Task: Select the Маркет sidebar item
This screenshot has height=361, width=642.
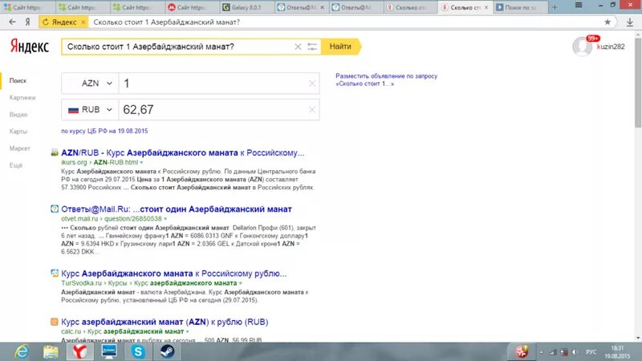Action: (19, 148)
